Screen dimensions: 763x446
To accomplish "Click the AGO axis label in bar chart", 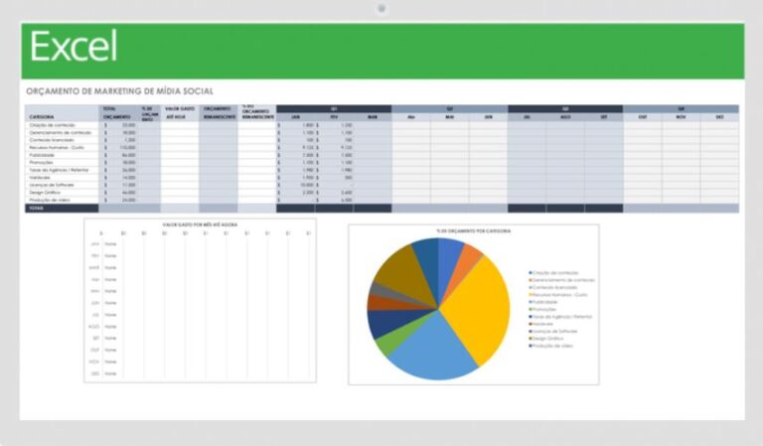I will click(94, 327).
